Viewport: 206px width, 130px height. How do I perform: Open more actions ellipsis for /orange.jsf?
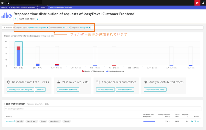point(198,121)
